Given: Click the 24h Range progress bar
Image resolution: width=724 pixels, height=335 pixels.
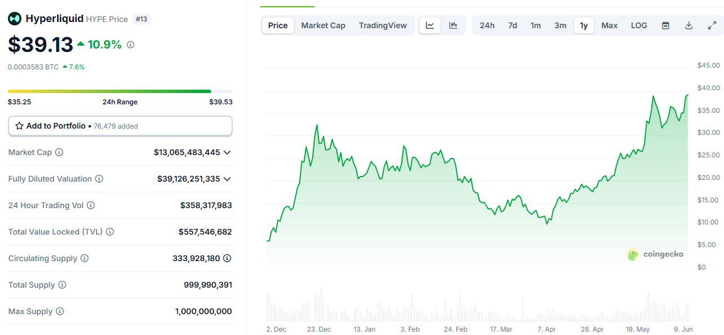Looking at the screenshot, I should (x=120, y=91).
